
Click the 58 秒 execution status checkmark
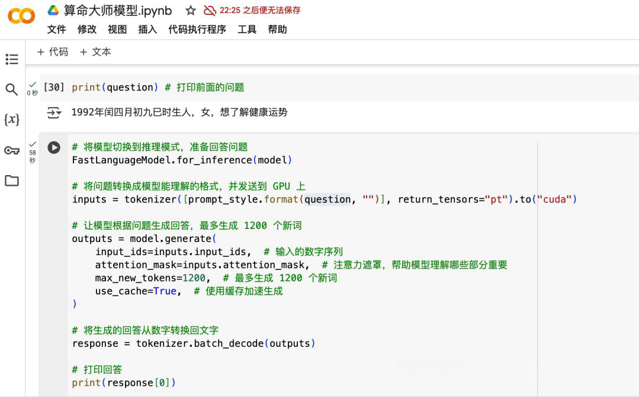(33, 144)
